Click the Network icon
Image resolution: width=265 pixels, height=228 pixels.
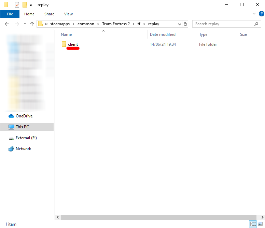tap(11, 149)
